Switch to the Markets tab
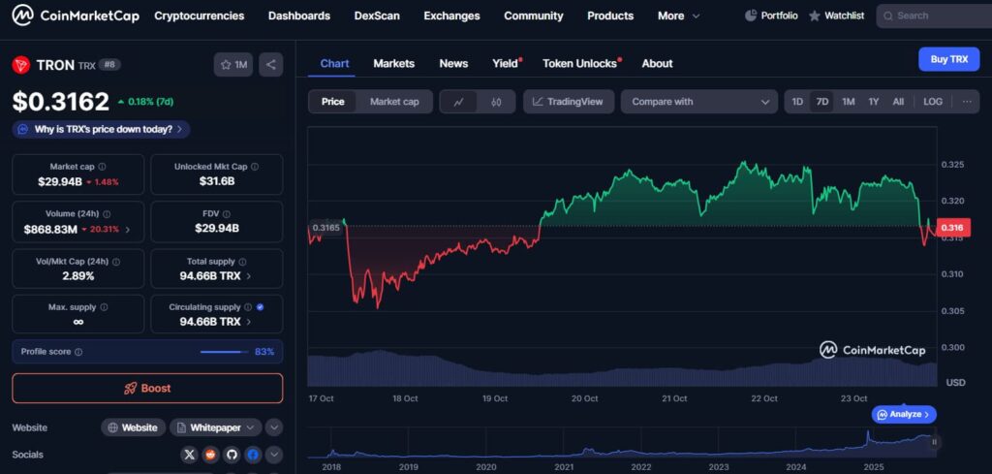This screenshot has height=474, width=992. [x=393, y=63]
